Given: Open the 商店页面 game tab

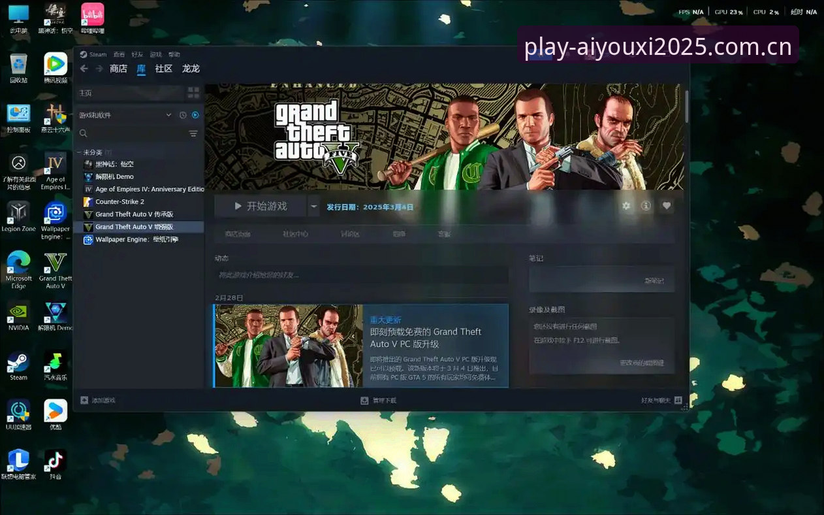Looking at the screenshot, I should (238, 233).
